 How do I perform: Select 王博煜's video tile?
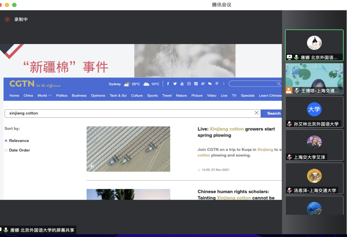[x=314, y=79]
